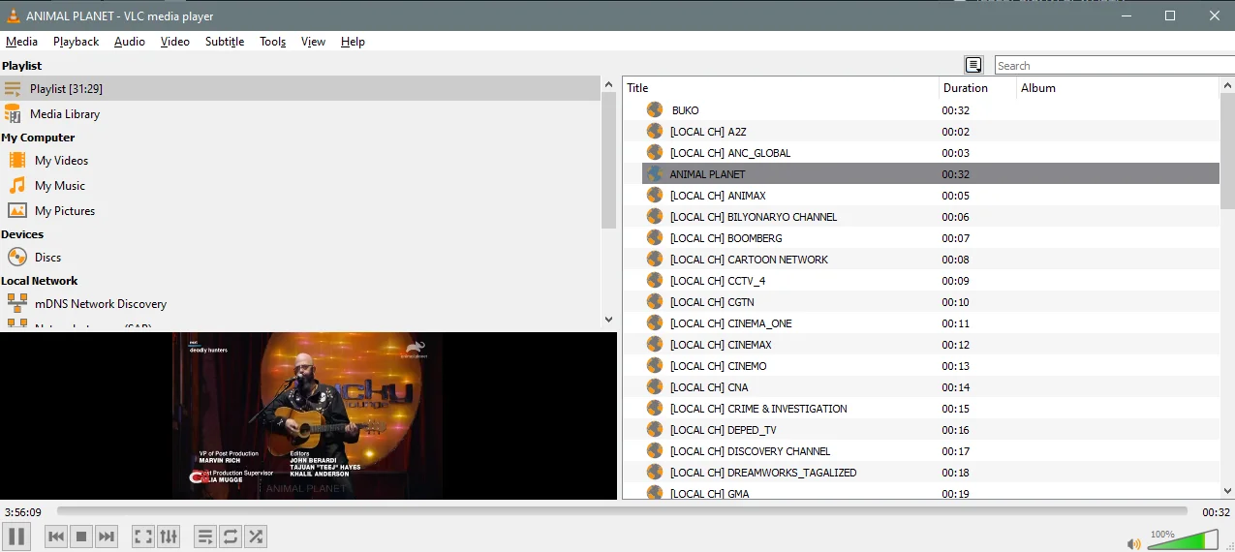1235x552 pixels.
Task: Click the playlist Search field
Action: tap(1114, 65)
